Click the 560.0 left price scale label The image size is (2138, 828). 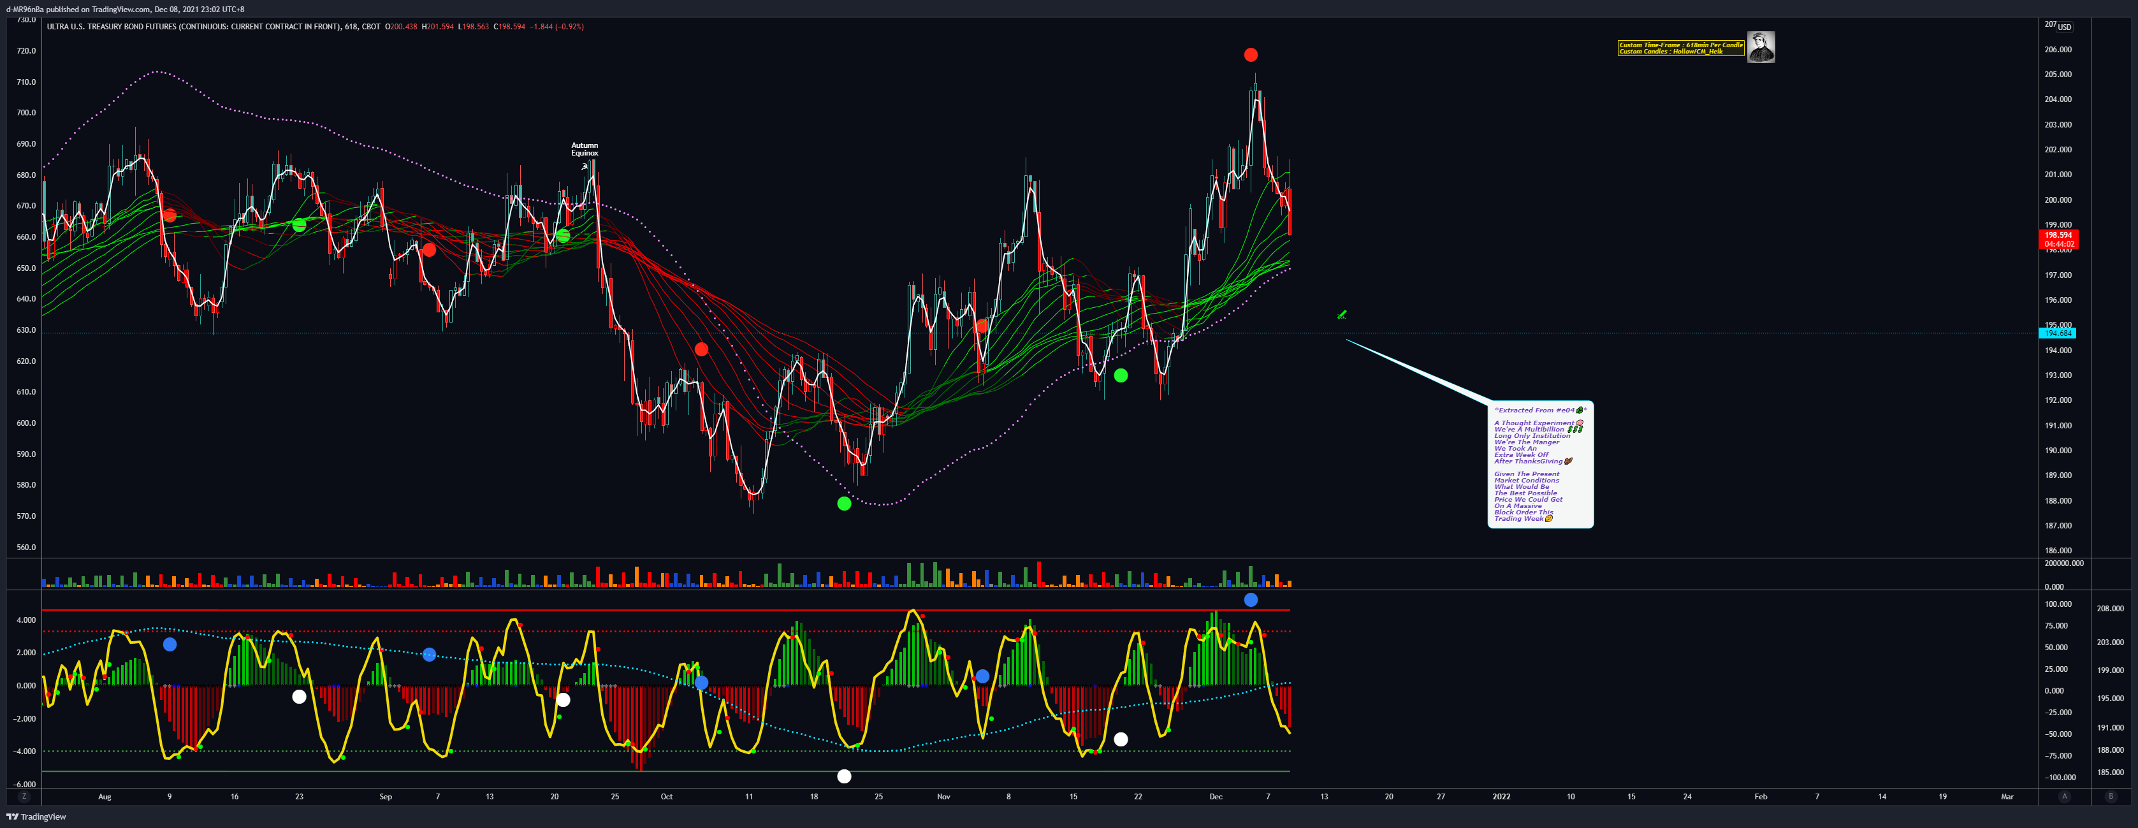25,548
